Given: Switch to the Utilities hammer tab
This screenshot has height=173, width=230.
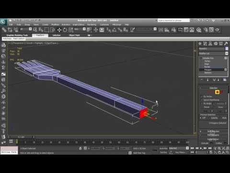Looking at the screenshot, I should [x=226, y=44].
